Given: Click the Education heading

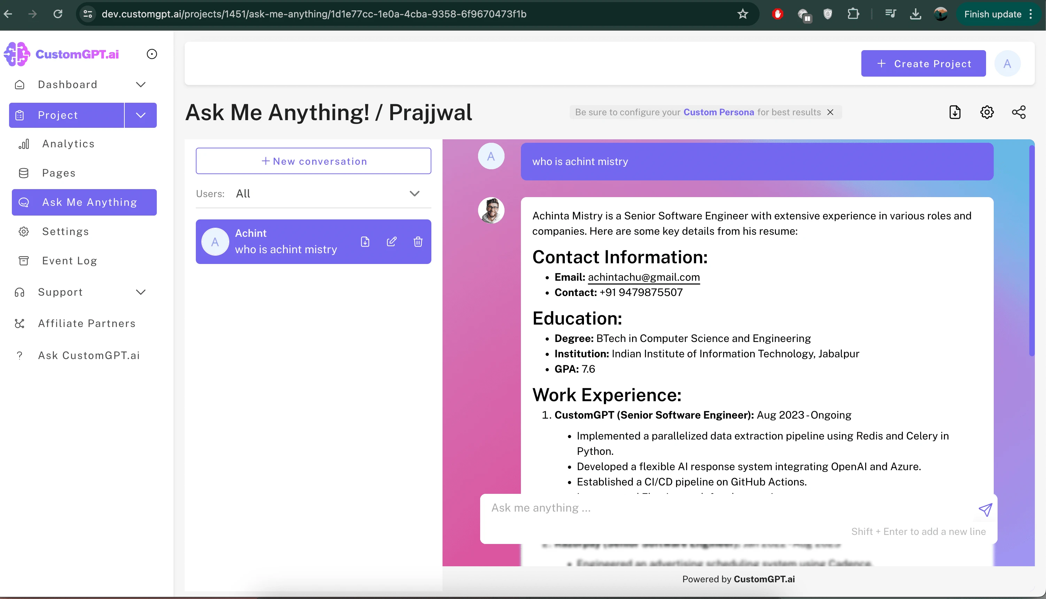Looking at the screenshot, I should coord(577,319).
